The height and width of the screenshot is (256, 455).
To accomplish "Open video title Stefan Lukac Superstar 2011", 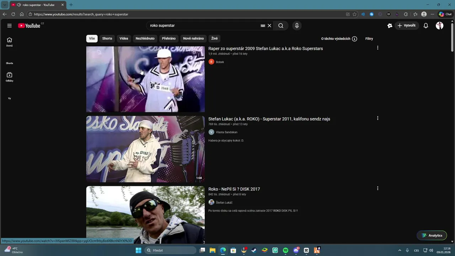I will tap(269, 119).
